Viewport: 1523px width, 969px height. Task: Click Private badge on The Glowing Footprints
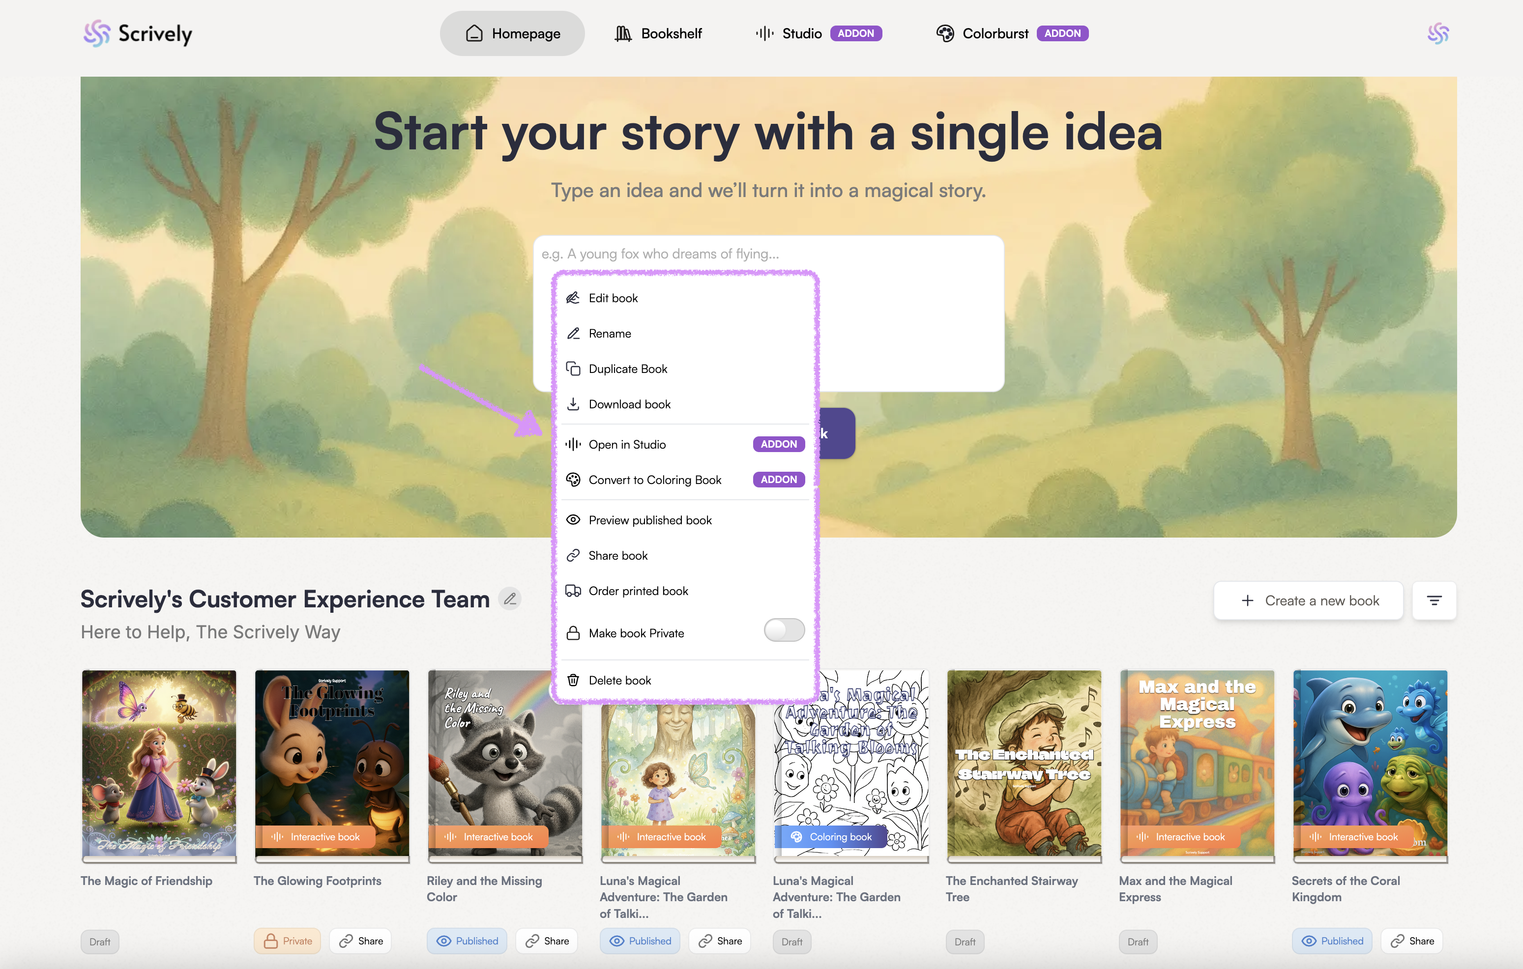[x=288, y=940]
